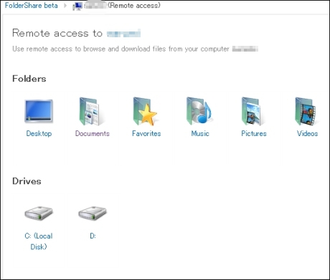Click the Folders section heading

[x=29, y=79]
